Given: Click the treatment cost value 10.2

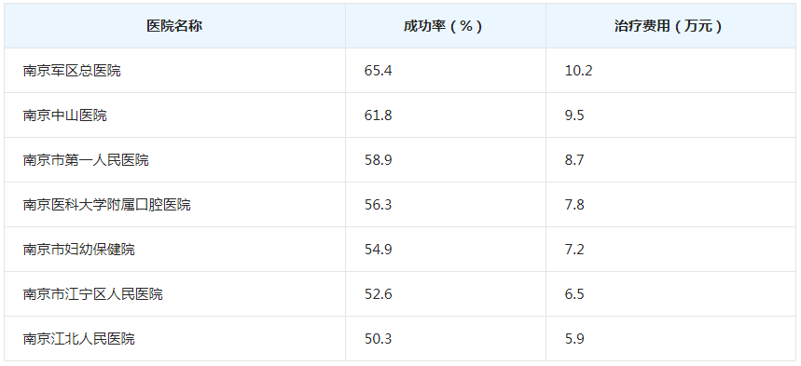Looking at the screenshot, I should [579, 71].
